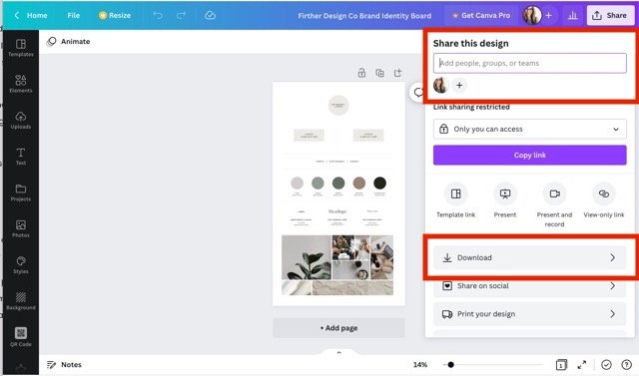Screen dimensions: 639x376
Task: Enter fullscreen presentation mode
Action: tap(582, 365)
